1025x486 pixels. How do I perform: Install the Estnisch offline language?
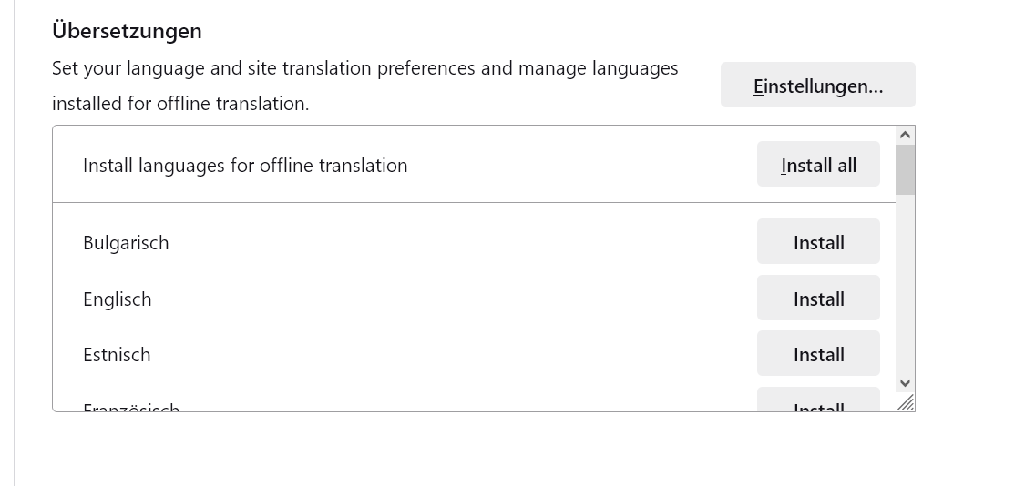point(818,354)
